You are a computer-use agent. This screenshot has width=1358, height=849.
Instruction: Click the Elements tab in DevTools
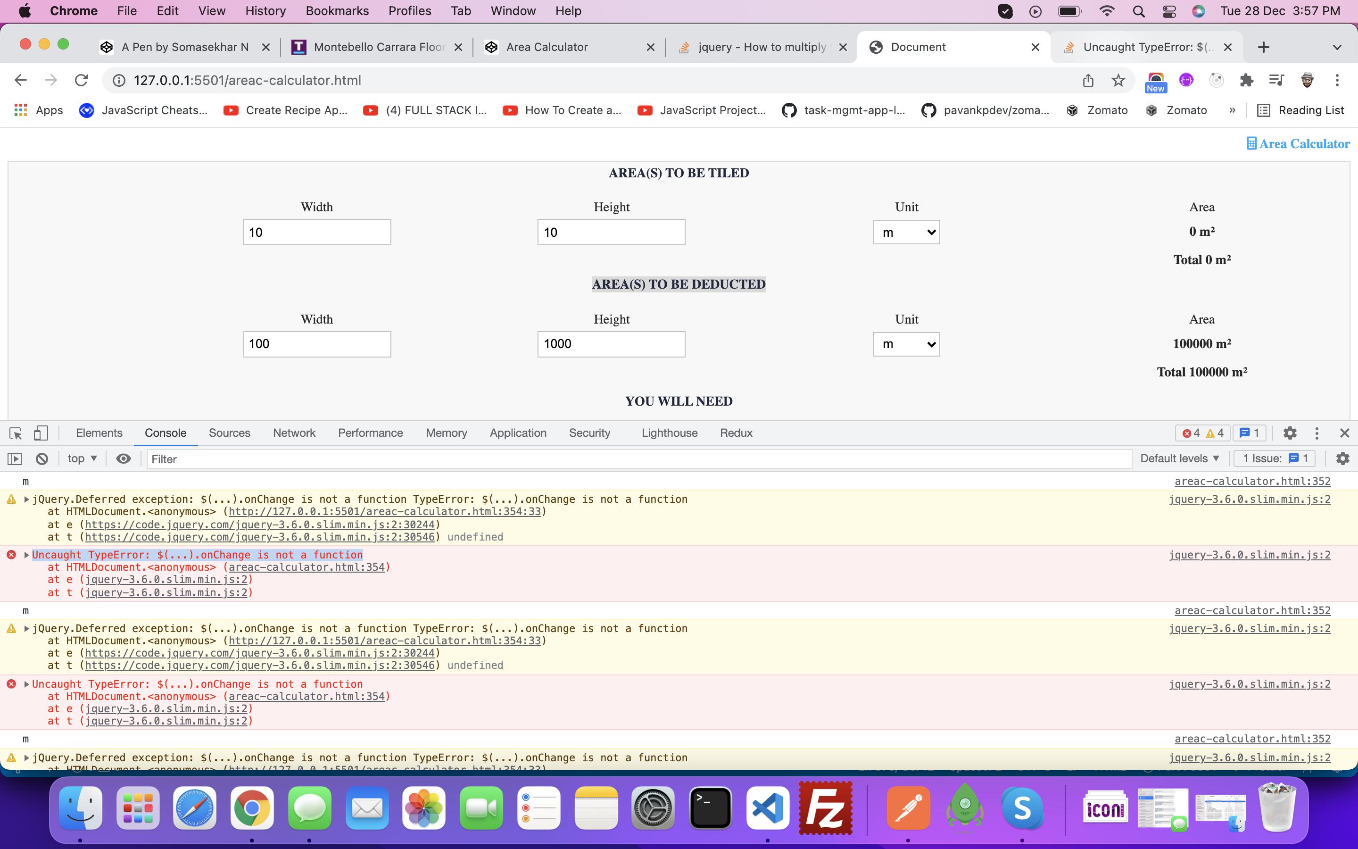coord(98,433)
